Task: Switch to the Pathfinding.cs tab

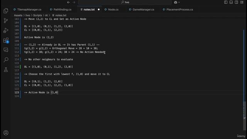Action: pos(61,9)
